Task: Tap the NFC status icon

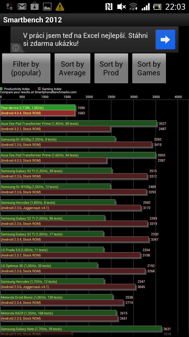Action: tap(109, 7)
